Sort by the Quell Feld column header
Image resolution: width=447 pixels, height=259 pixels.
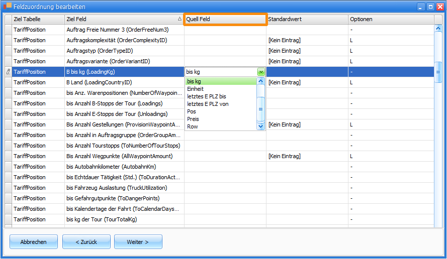[x=225, y=19]
